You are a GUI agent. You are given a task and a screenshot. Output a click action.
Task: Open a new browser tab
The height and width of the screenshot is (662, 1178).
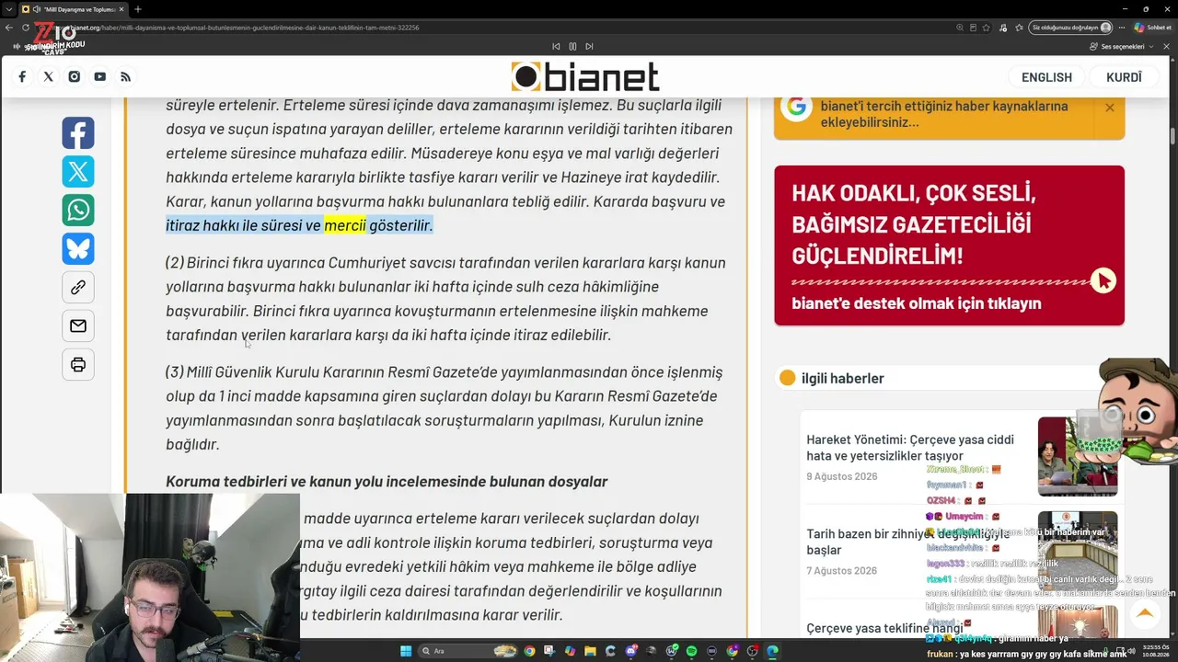137,9
